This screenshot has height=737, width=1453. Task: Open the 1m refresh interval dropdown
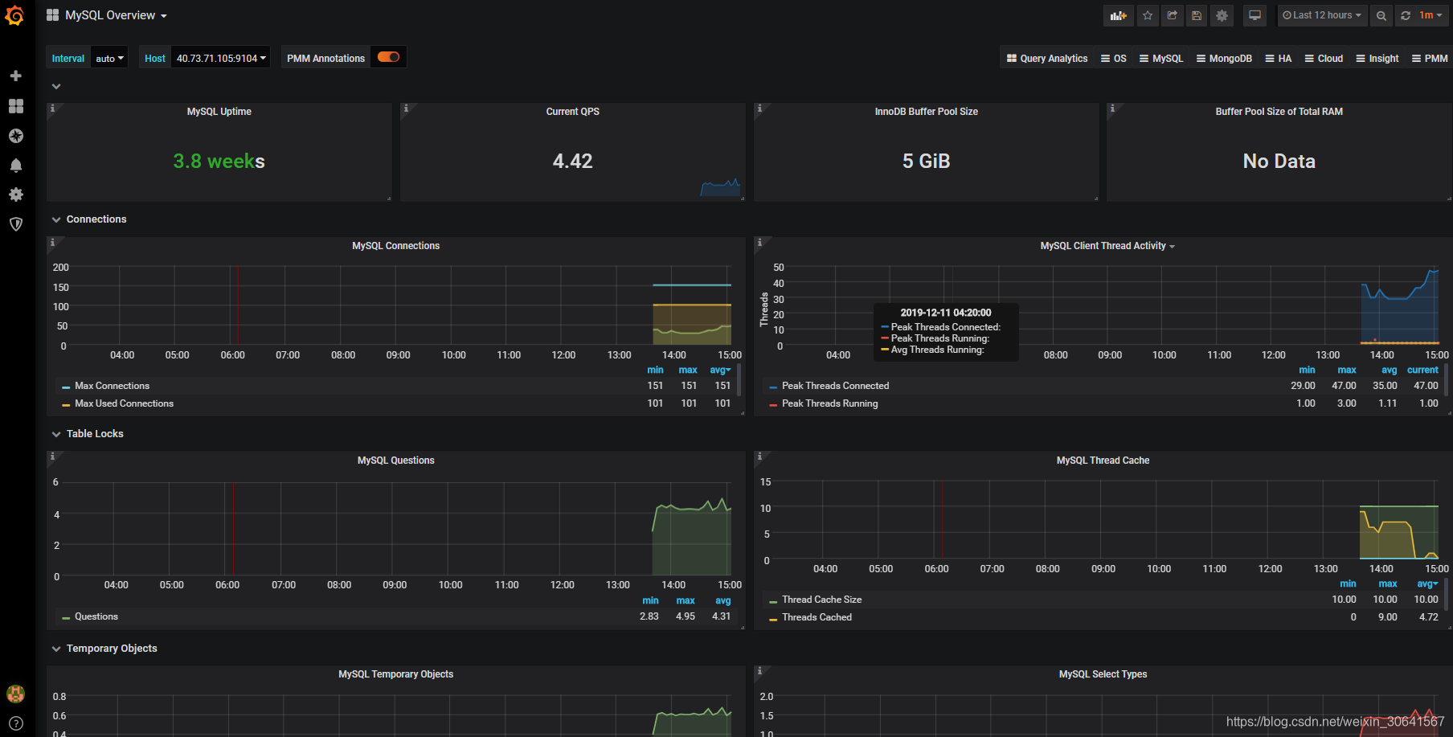(x=1430, y=15)
